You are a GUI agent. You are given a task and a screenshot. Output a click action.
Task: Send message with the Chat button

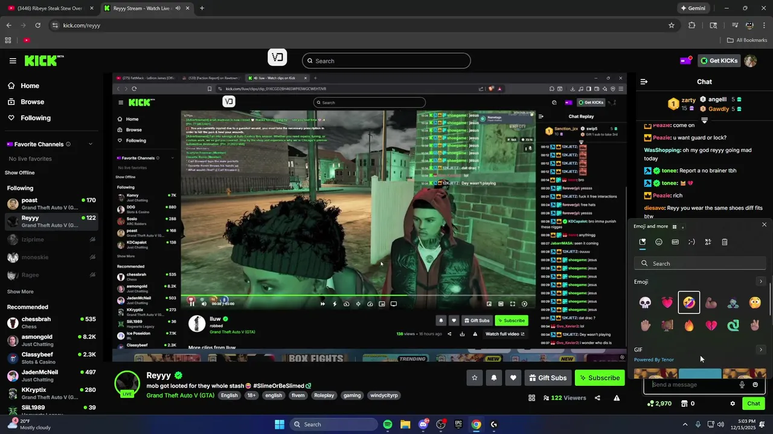click(x=754, y=404)
